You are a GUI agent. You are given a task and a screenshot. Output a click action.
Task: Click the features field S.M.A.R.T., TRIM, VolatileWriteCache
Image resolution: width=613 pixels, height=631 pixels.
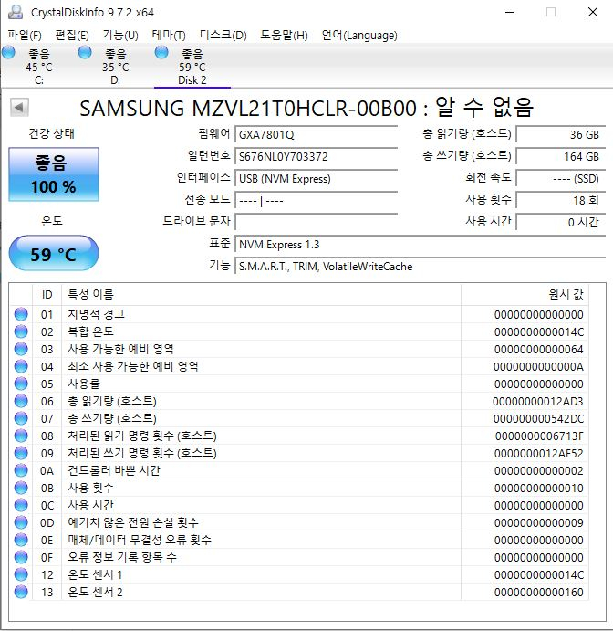click(x=420, y=267)
